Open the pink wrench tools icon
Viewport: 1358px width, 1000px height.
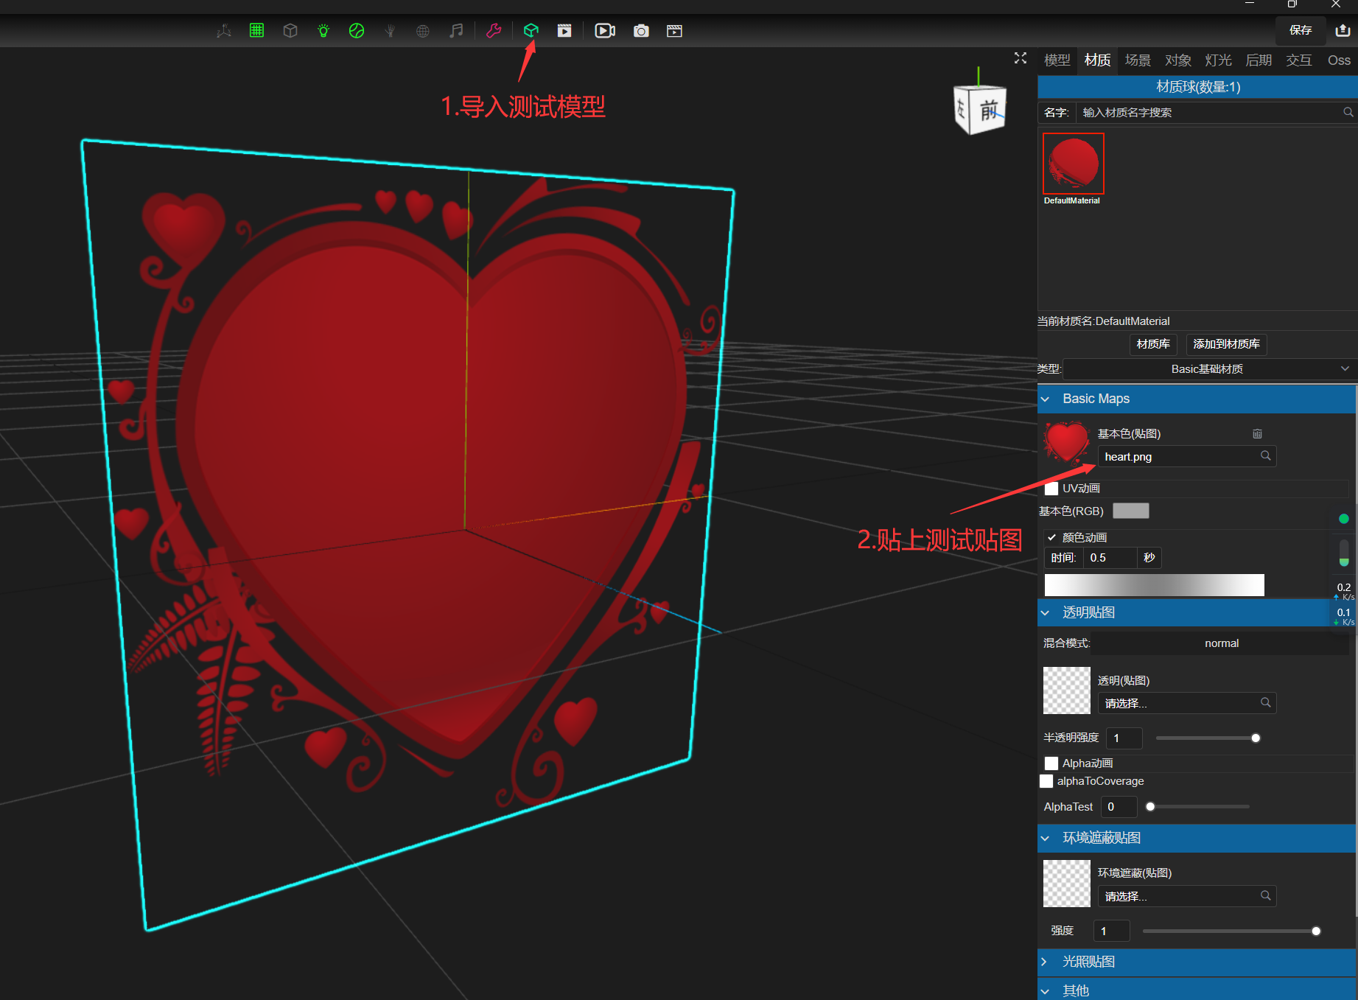(494, 30)
